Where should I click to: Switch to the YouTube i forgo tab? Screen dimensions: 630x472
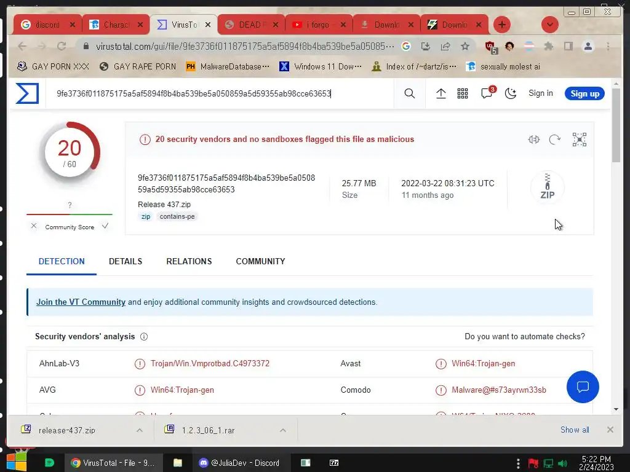pyautogui.click(x=319, y=25)
